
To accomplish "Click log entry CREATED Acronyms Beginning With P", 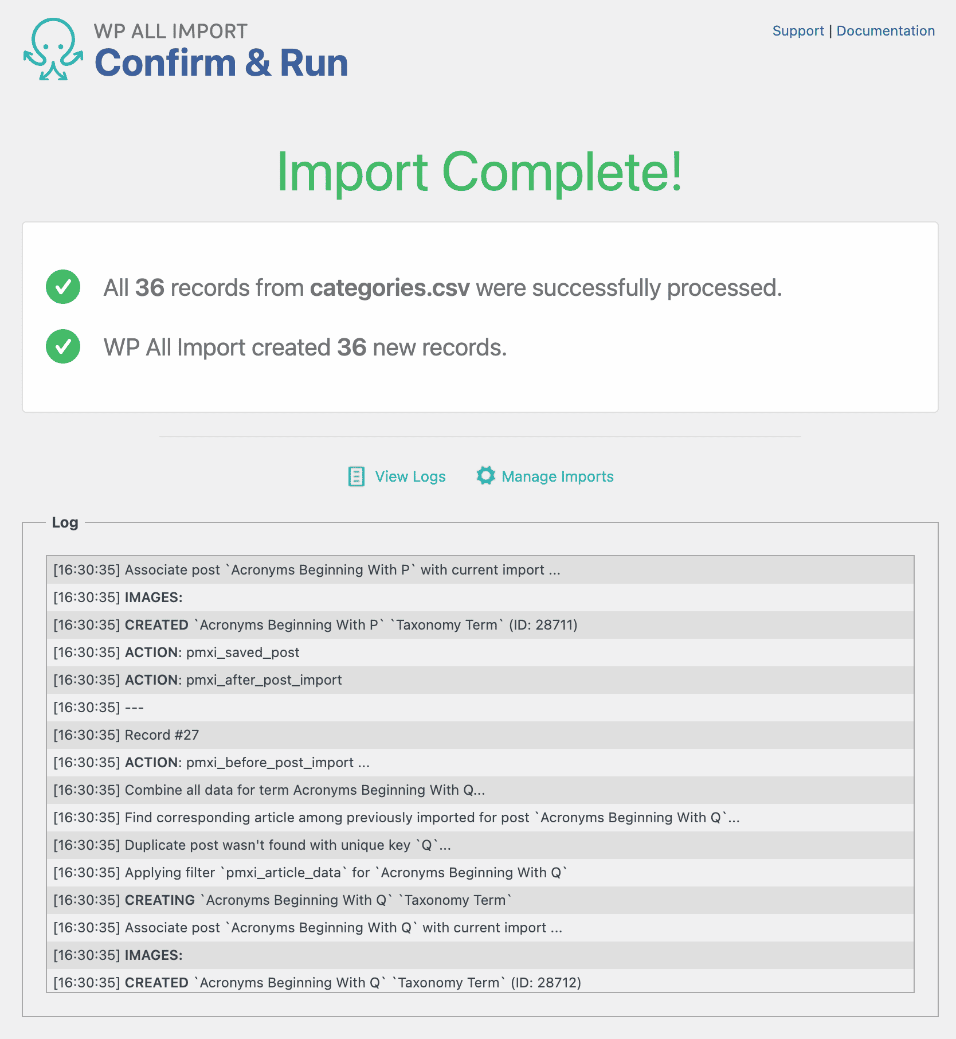I will (315, 625).
